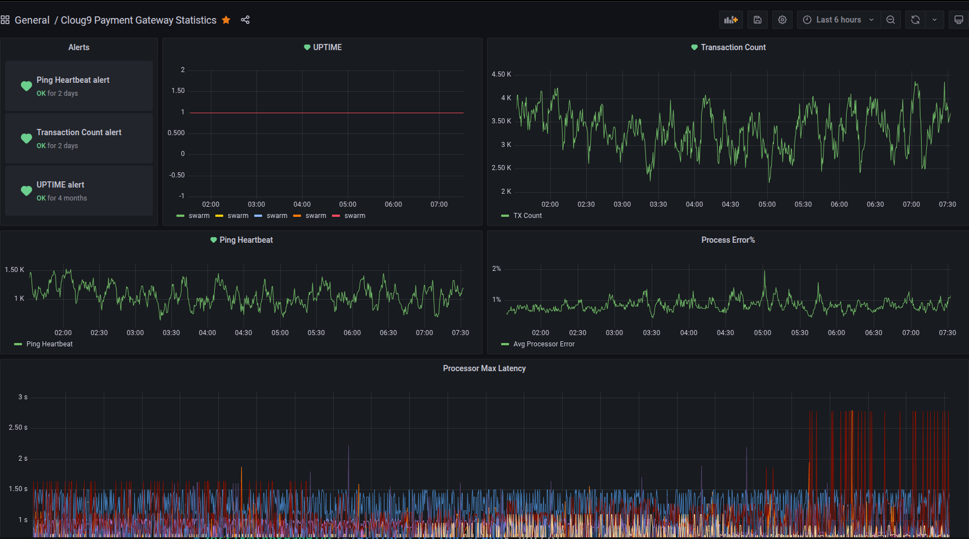Click the save dashboard icon
The width and height of the screenshot is (969, 539).
point(757,19)
